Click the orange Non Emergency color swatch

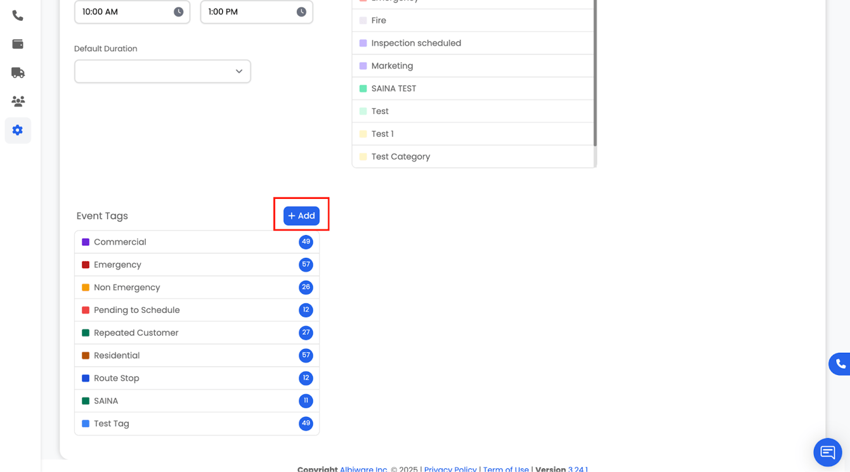click(x=86, y=288)
